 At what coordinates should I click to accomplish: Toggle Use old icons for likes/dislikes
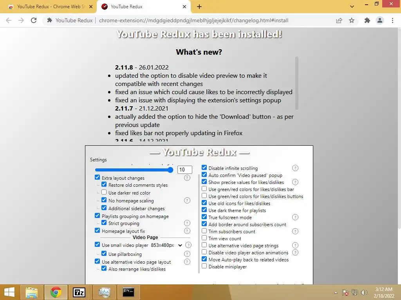[x=204, y=203]
